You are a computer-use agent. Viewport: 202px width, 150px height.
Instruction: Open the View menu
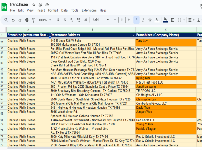30,10
